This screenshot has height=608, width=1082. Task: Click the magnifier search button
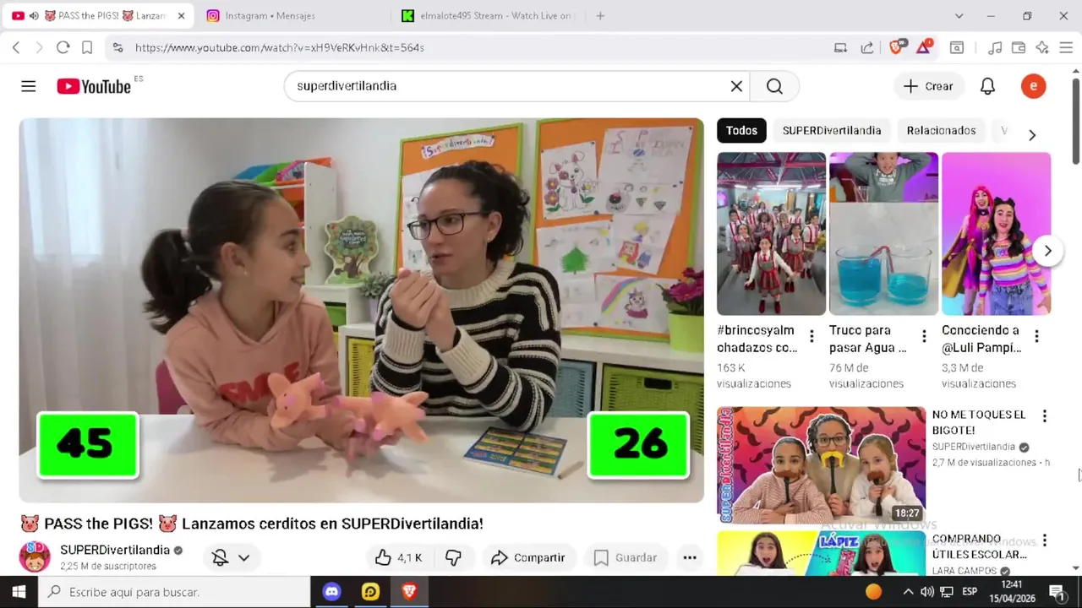point(774,86)
